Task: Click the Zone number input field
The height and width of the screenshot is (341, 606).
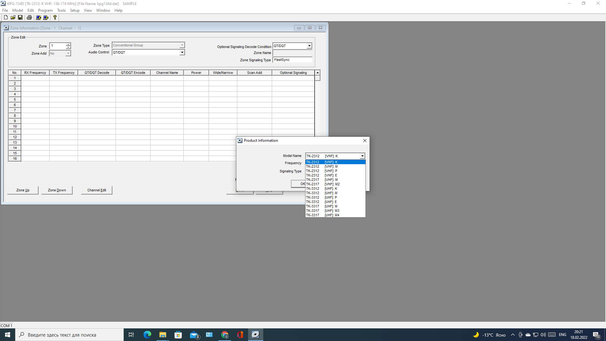Action: click(x=57, y=46)
